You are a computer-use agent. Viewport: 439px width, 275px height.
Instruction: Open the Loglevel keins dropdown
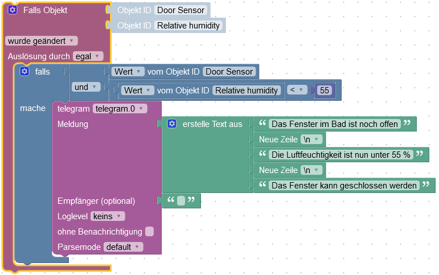click(108, 216)
